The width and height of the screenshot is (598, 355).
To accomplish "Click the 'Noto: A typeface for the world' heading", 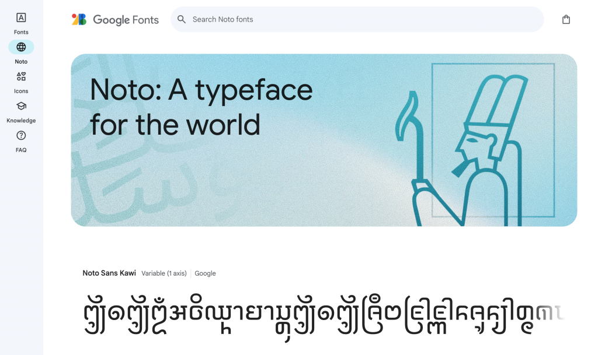I will 201,107.
